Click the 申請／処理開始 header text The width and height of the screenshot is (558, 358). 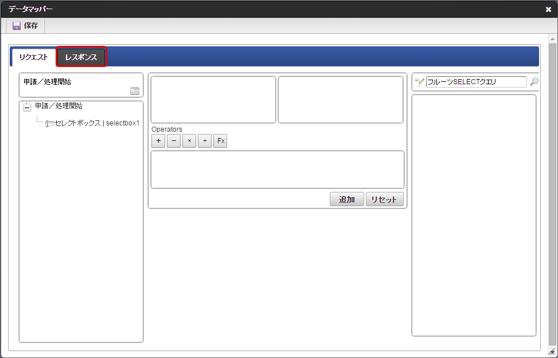tap(48, 82)
